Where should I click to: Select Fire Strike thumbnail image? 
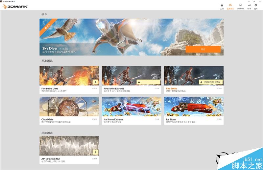click(x=194, y=76)
